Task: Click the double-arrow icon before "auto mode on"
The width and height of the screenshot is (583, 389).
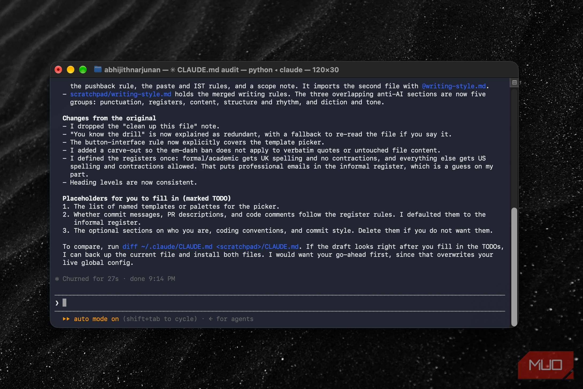Action: (x=66, y=319)
